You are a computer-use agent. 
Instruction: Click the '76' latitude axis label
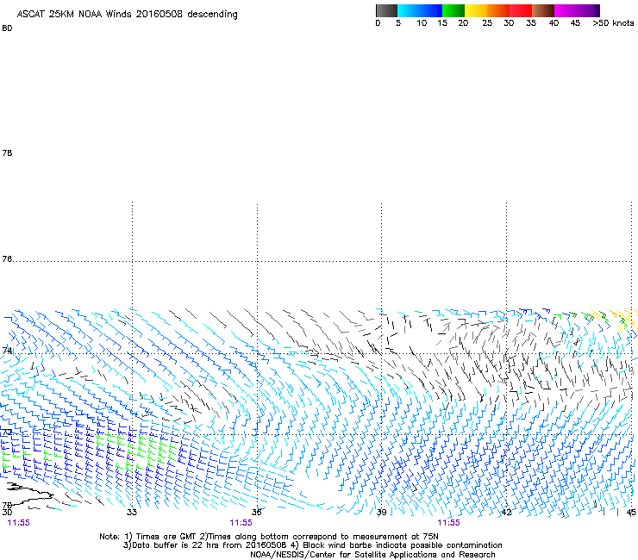click(x=7, y=258)
